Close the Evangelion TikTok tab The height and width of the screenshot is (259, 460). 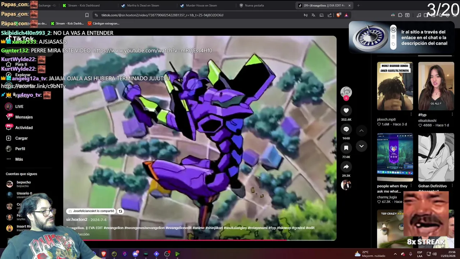tap(349, 5)
